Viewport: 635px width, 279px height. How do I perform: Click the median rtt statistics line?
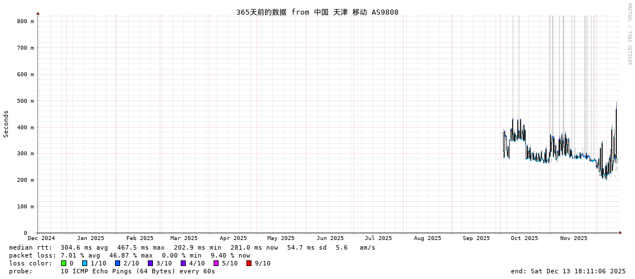pos(192,247)
